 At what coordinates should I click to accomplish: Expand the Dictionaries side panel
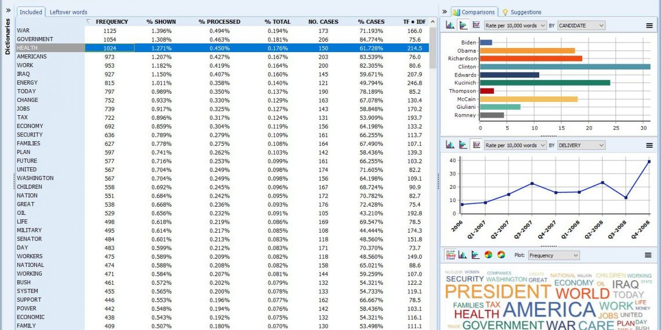click(8, 10)
